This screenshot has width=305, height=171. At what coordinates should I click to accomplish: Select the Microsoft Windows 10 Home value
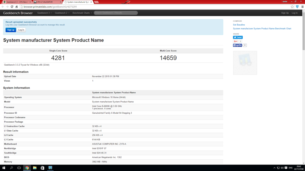point(109,97)
